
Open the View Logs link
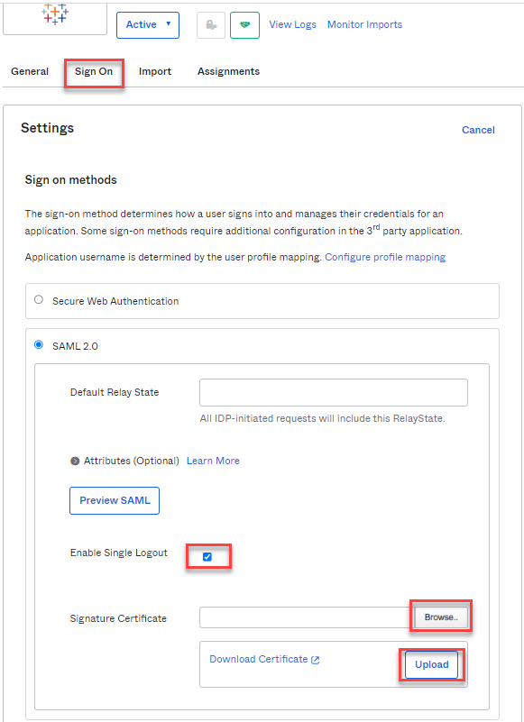point(292,24)
